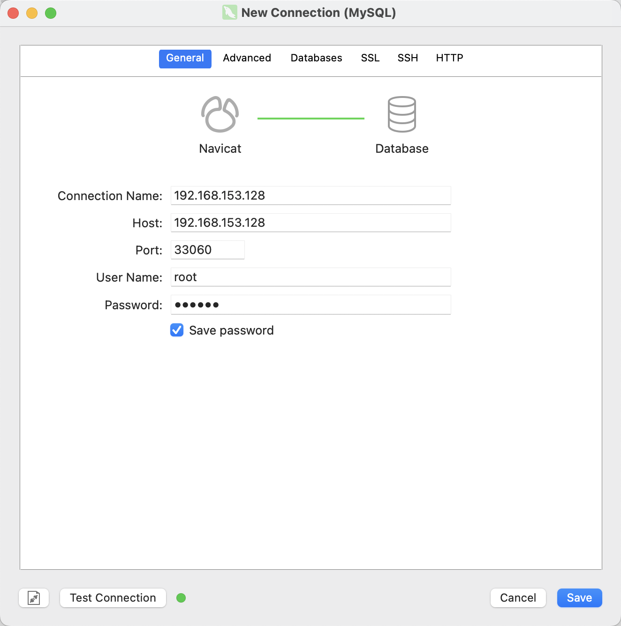621x626 pixels.
Task: Click the Save password label text
Action: pyautogui.click(x=231, y=330)
